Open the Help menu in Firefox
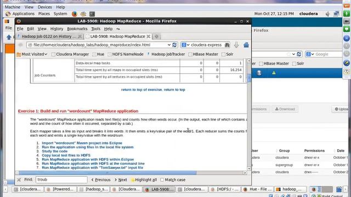The image size is (351, 197). (109, 29)
